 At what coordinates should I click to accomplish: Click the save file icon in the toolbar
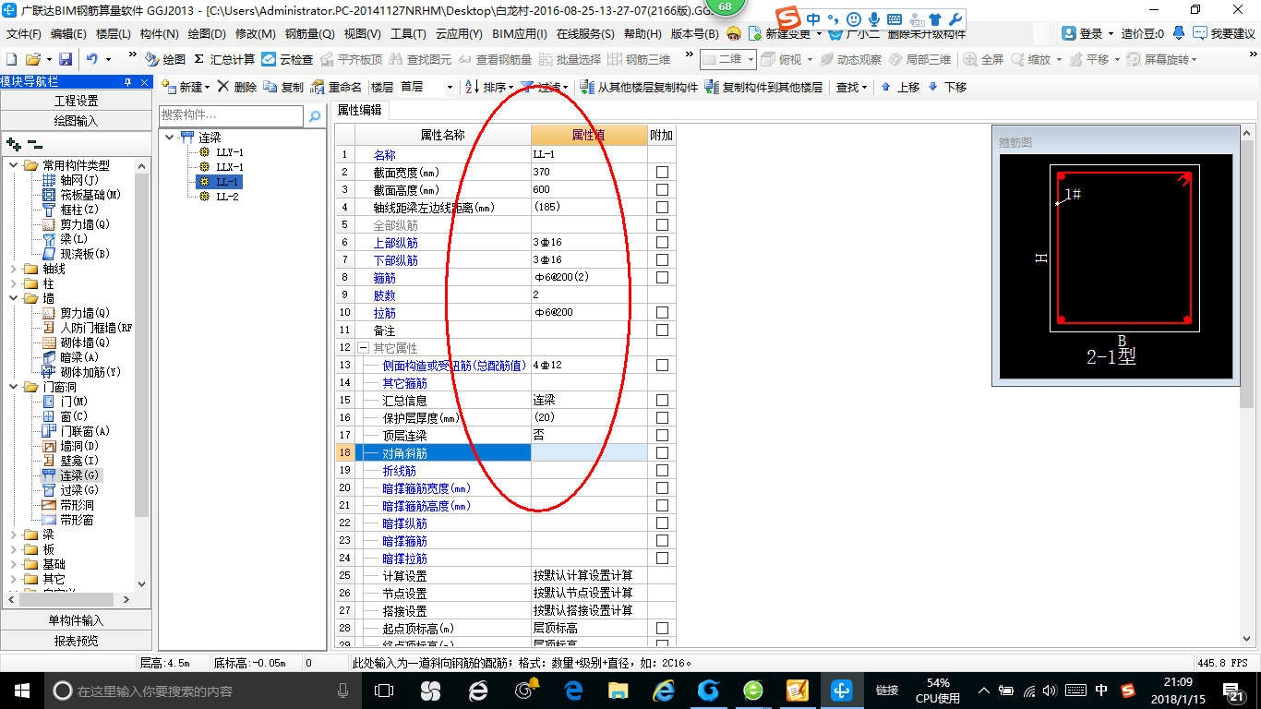[66, 59]
